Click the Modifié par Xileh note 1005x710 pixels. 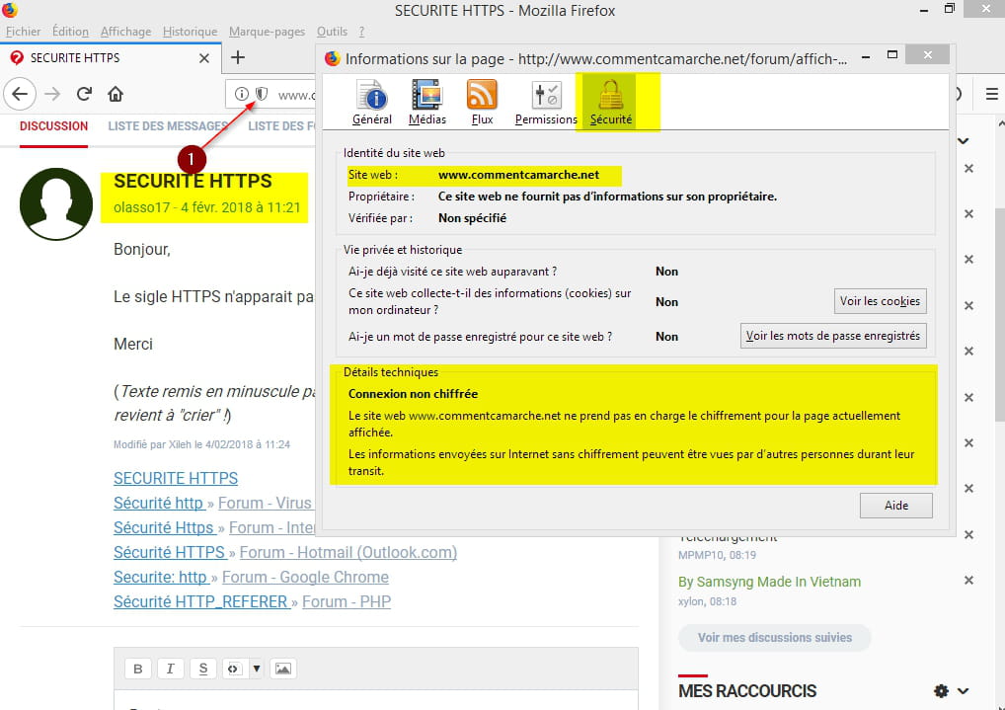click(x=202, y=444)
